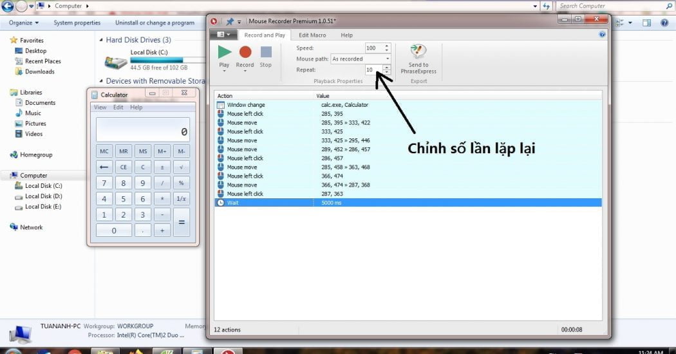Open the quick access dropdown arrow beside pin
The height and width of the screenshot is (354, 676).
[x=239, y=21]
